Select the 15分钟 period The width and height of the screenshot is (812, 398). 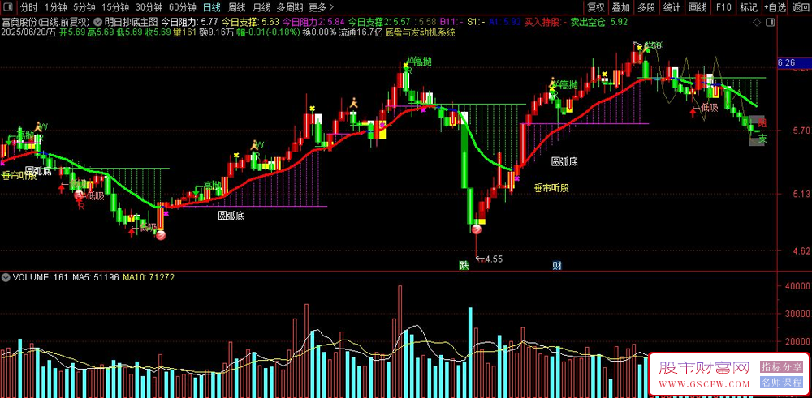click(115, 7)
